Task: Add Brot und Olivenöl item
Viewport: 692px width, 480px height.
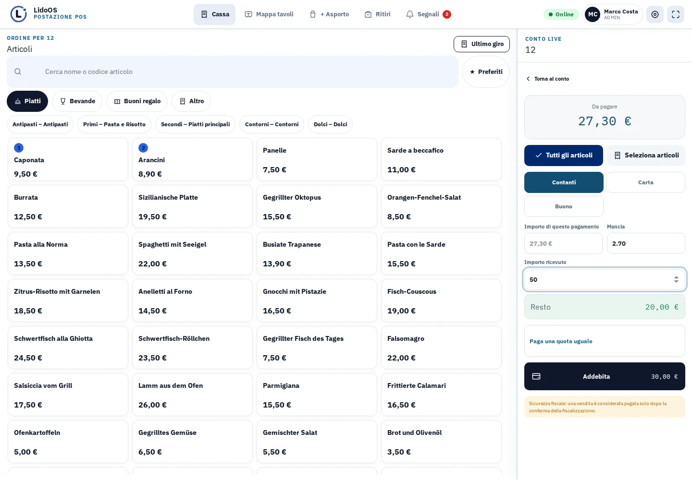Action: click(x=441, y=442)
